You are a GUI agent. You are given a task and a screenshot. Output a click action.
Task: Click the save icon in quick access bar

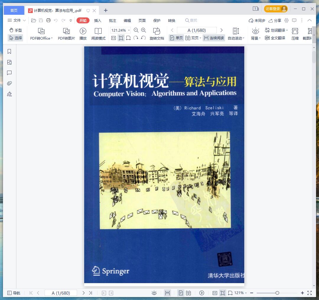tap(41, 20)
